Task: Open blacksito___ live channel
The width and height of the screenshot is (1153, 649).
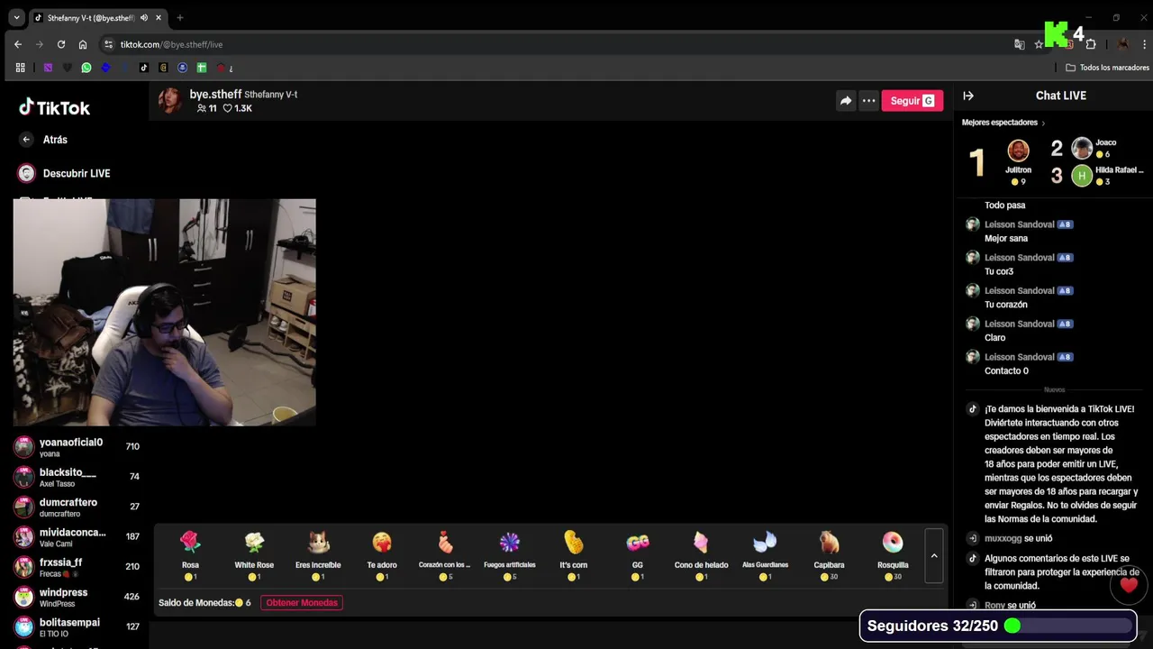Action: click(x=77, y=477)
